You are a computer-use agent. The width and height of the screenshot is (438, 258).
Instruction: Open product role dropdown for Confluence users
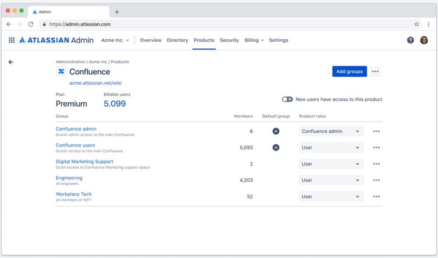[331, 147]
